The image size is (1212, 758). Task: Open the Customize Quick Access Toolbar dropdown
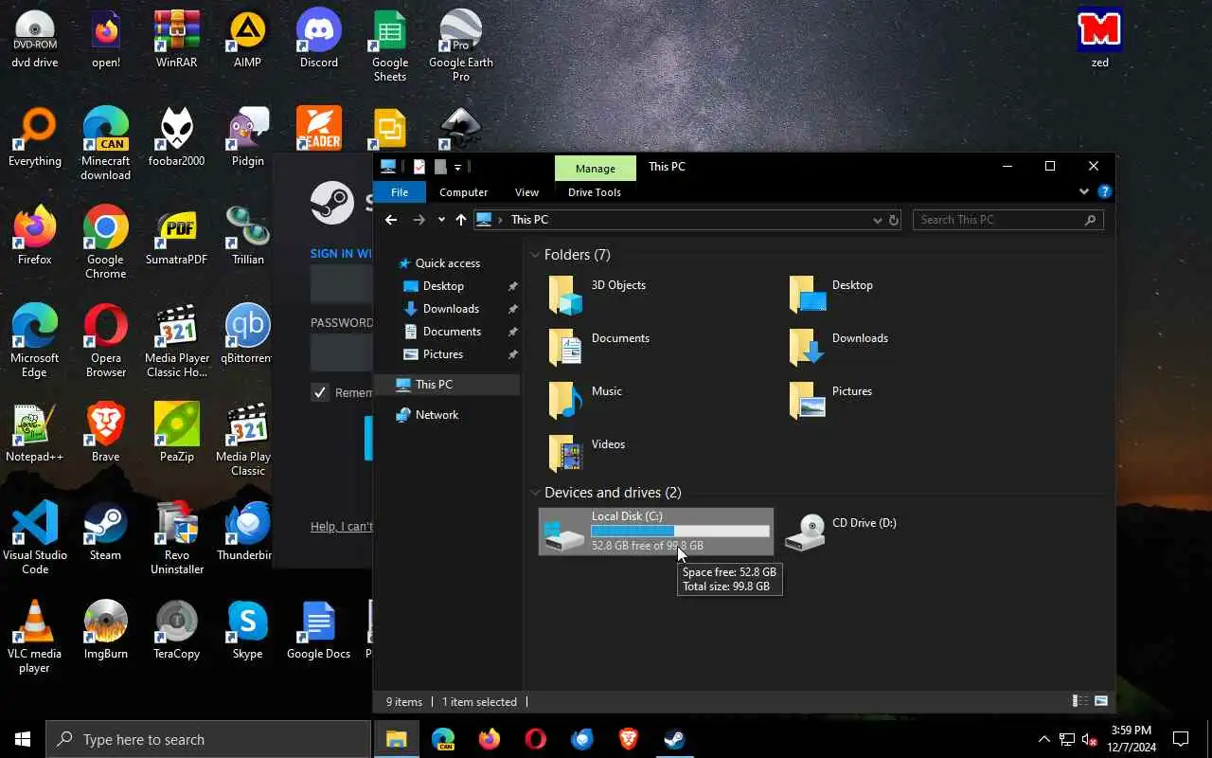[457, 167]
